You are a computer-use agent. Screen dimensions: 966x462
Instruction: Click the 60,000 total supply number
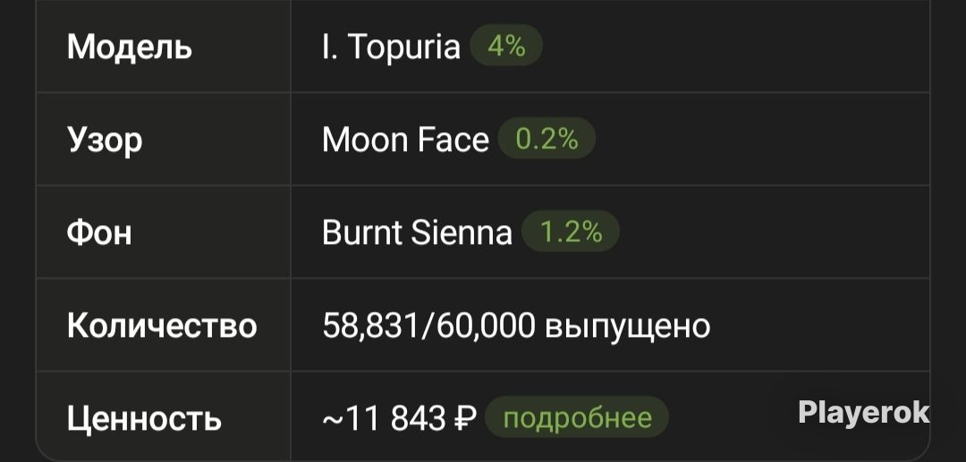click(x=486, y=326)
